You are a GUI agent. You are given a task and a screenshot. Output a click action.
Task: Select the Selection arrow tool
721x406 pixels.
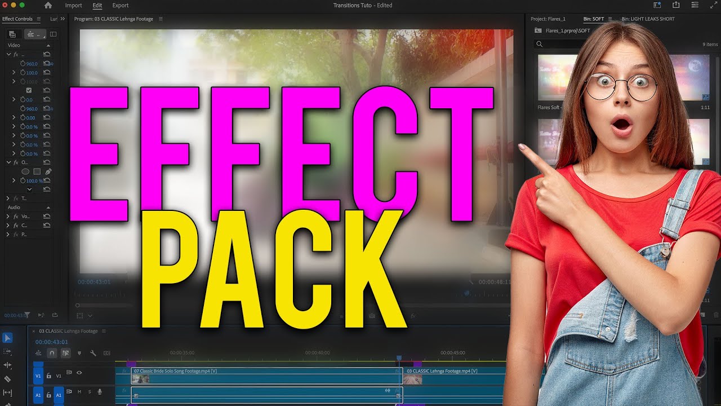[x=7, y=338]
